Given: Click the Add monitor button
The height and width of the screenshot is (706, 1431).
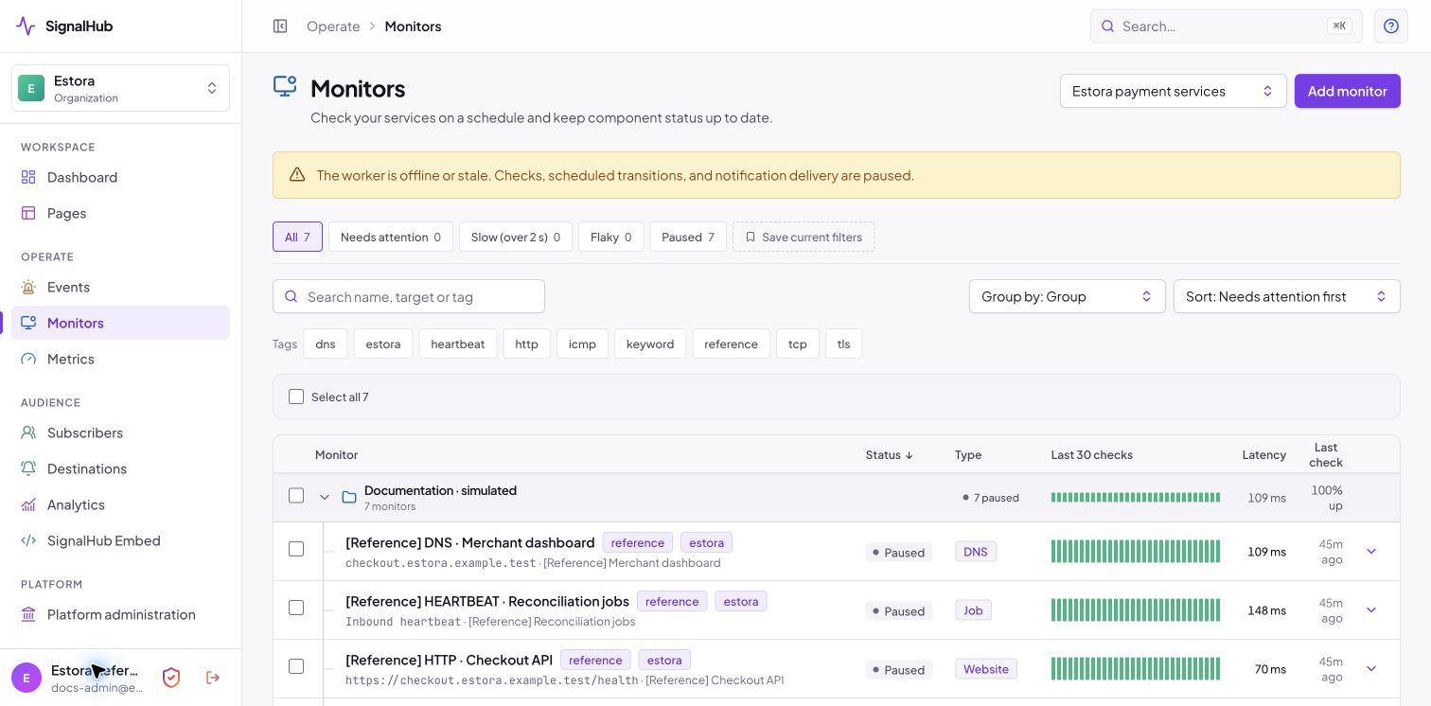Looking at the screenshot, I should coord(1348,91).
